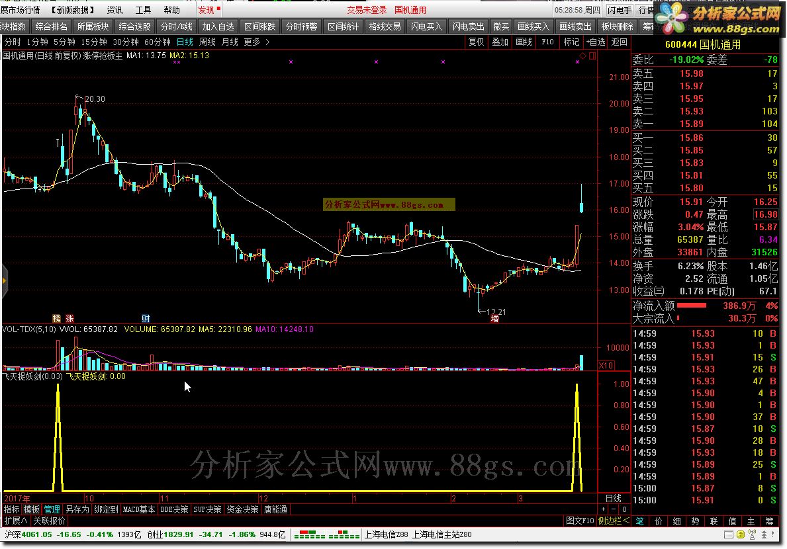Click the 综合选股 toolbar button
This screenshot has width=787, height=549.
coord(134,26)
